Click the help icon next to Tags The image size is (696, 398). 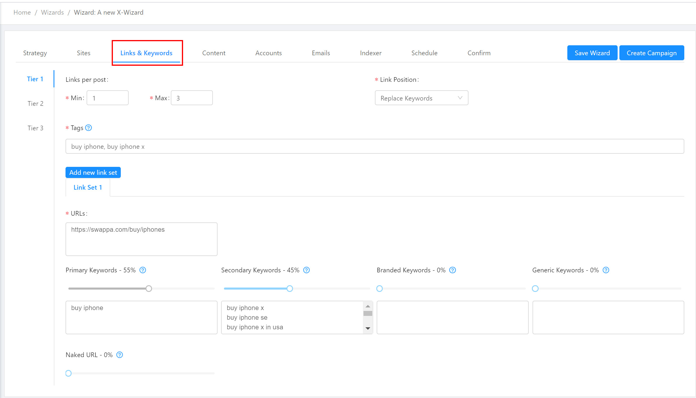coord(88,128)
